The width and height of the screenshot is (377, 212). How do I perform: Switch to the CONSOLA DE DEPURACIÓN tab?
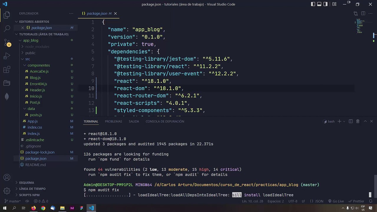165,121
